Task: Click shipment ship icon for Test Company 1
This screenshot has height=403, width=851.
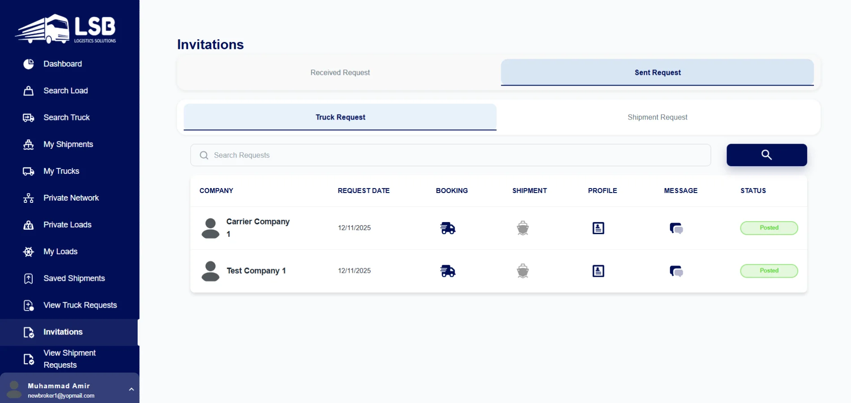Action: pyautogui.click(x=523, y=271)
